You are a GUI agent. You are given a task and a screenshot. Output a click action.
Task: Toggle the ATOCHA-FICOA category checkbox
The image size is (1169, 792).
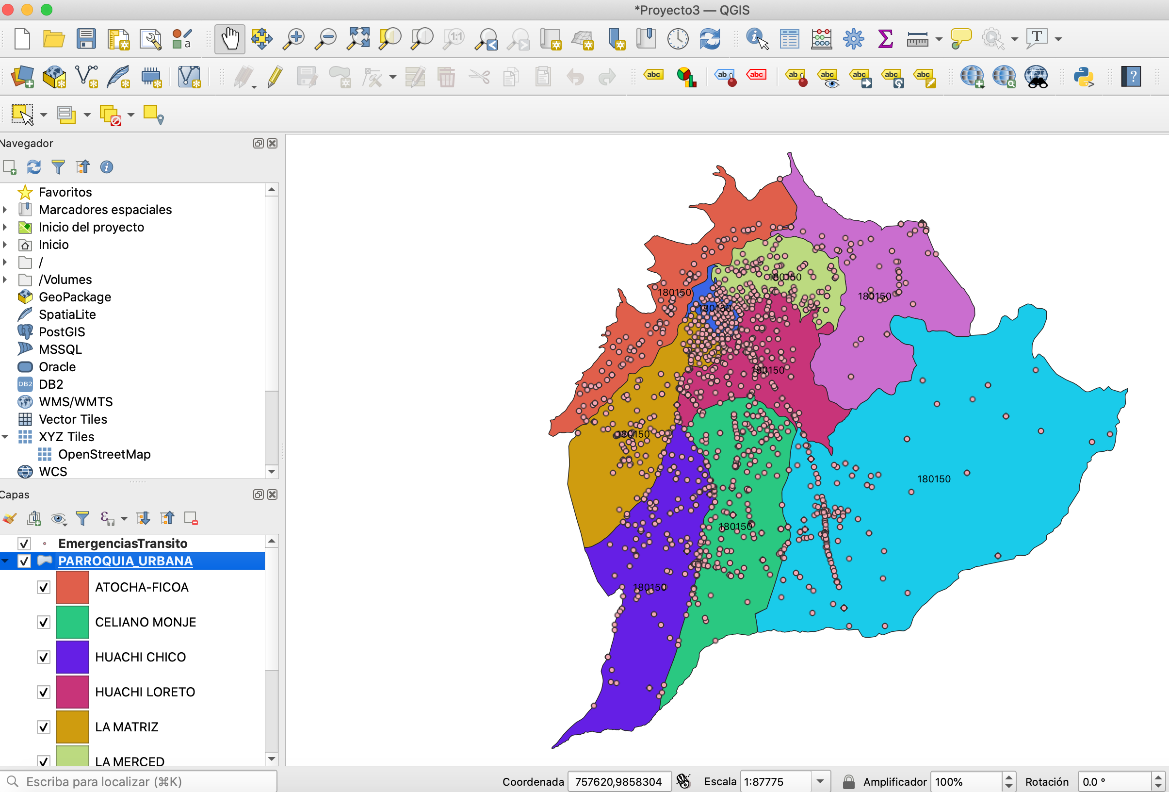(x=44, y=587)
